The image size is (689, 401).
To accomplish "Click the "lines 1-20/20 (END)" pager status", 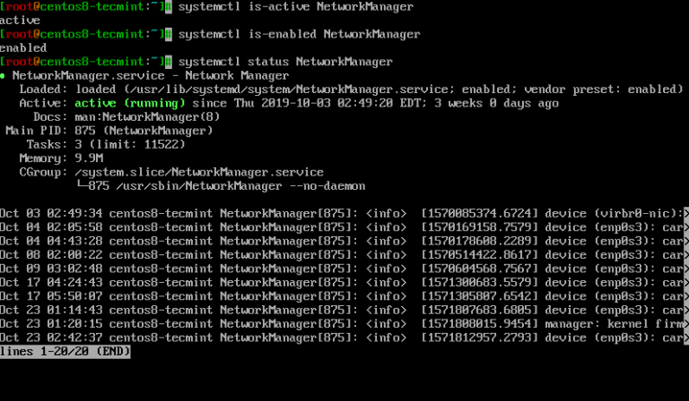I will [x=65, y=352].
